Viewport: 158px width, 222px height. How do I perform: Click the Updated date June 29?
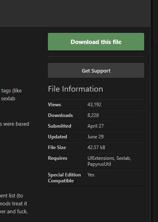(95, 137)
